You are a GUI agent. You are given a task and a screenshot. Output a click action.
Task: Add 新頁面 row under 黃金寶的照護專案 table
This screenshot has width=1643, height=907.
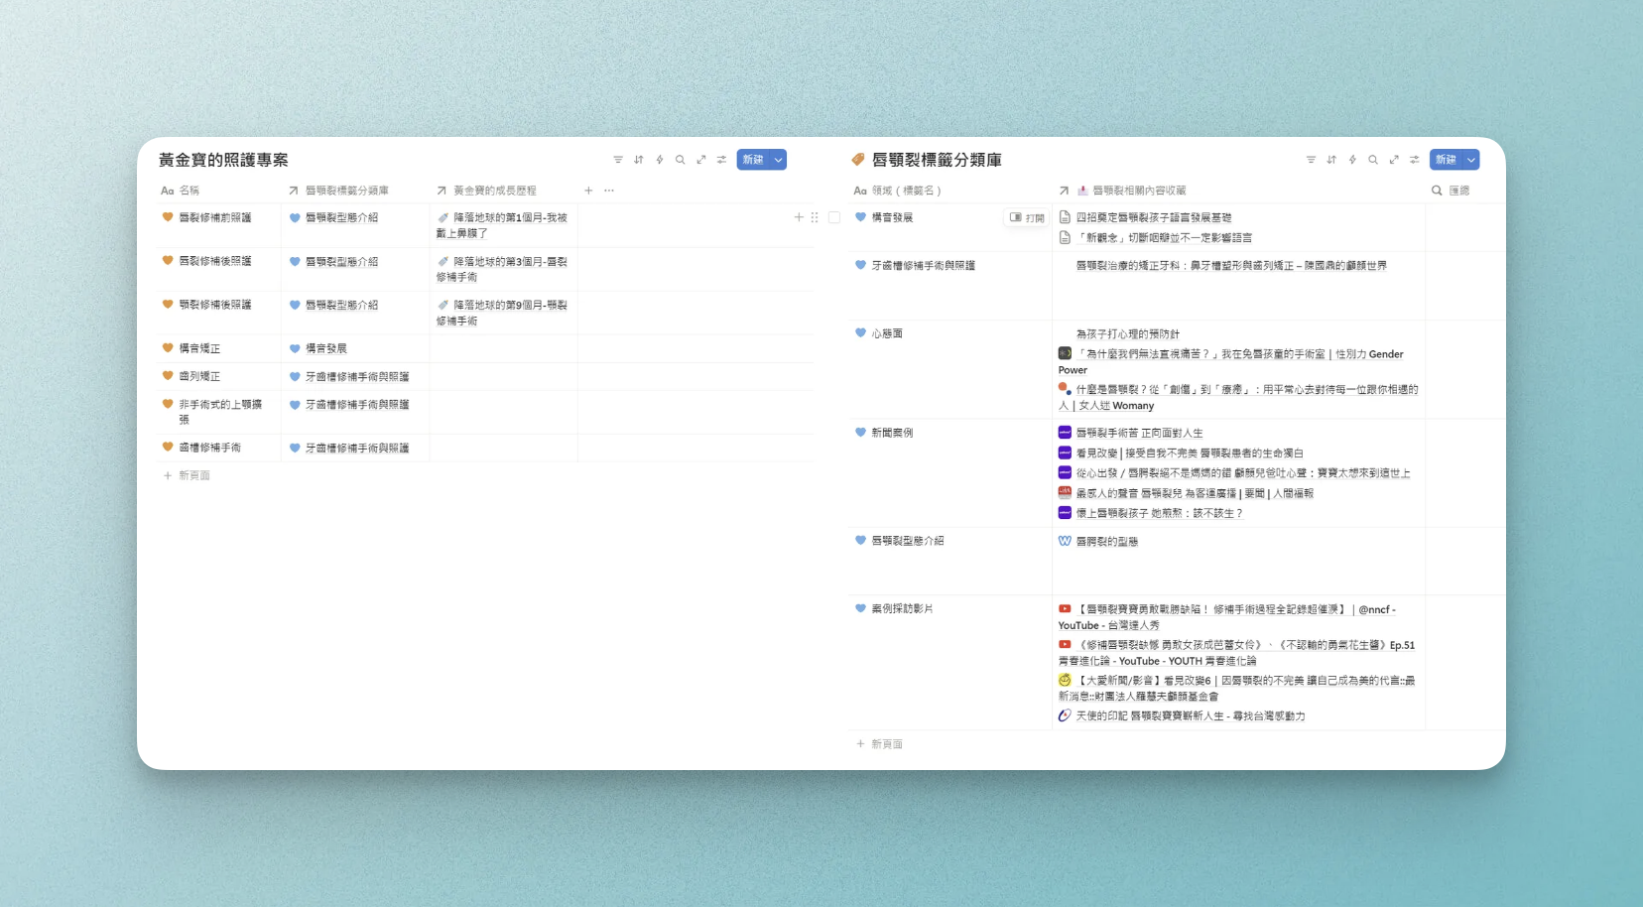(x=193, y=476)
